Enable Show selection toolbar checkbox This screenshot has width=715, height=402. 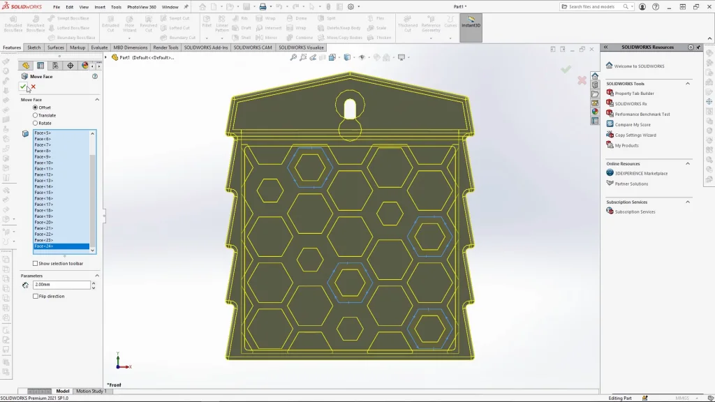coord(36,263)
